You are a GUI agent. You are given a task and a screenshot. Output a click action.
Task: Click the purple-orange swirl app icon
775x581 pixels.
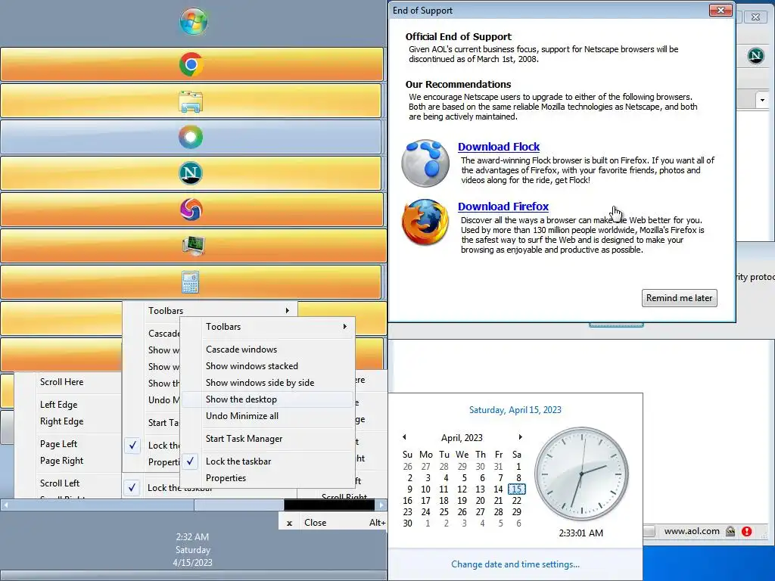tap(191, 210)
